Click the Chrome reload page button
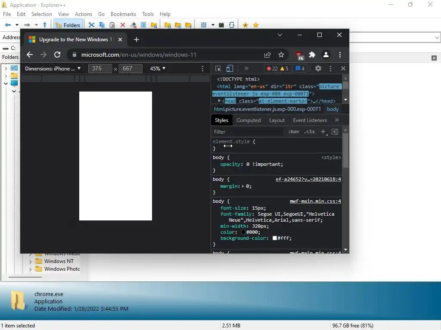Image resolution: width=441 pixels, height=330 pixels. [57, 55]
